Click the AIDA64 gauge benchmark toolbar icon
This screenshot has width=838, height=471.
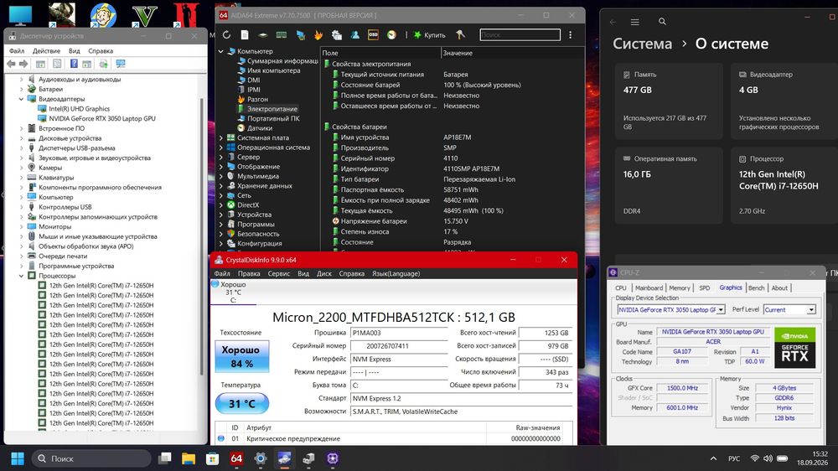(x=391, y=34)
